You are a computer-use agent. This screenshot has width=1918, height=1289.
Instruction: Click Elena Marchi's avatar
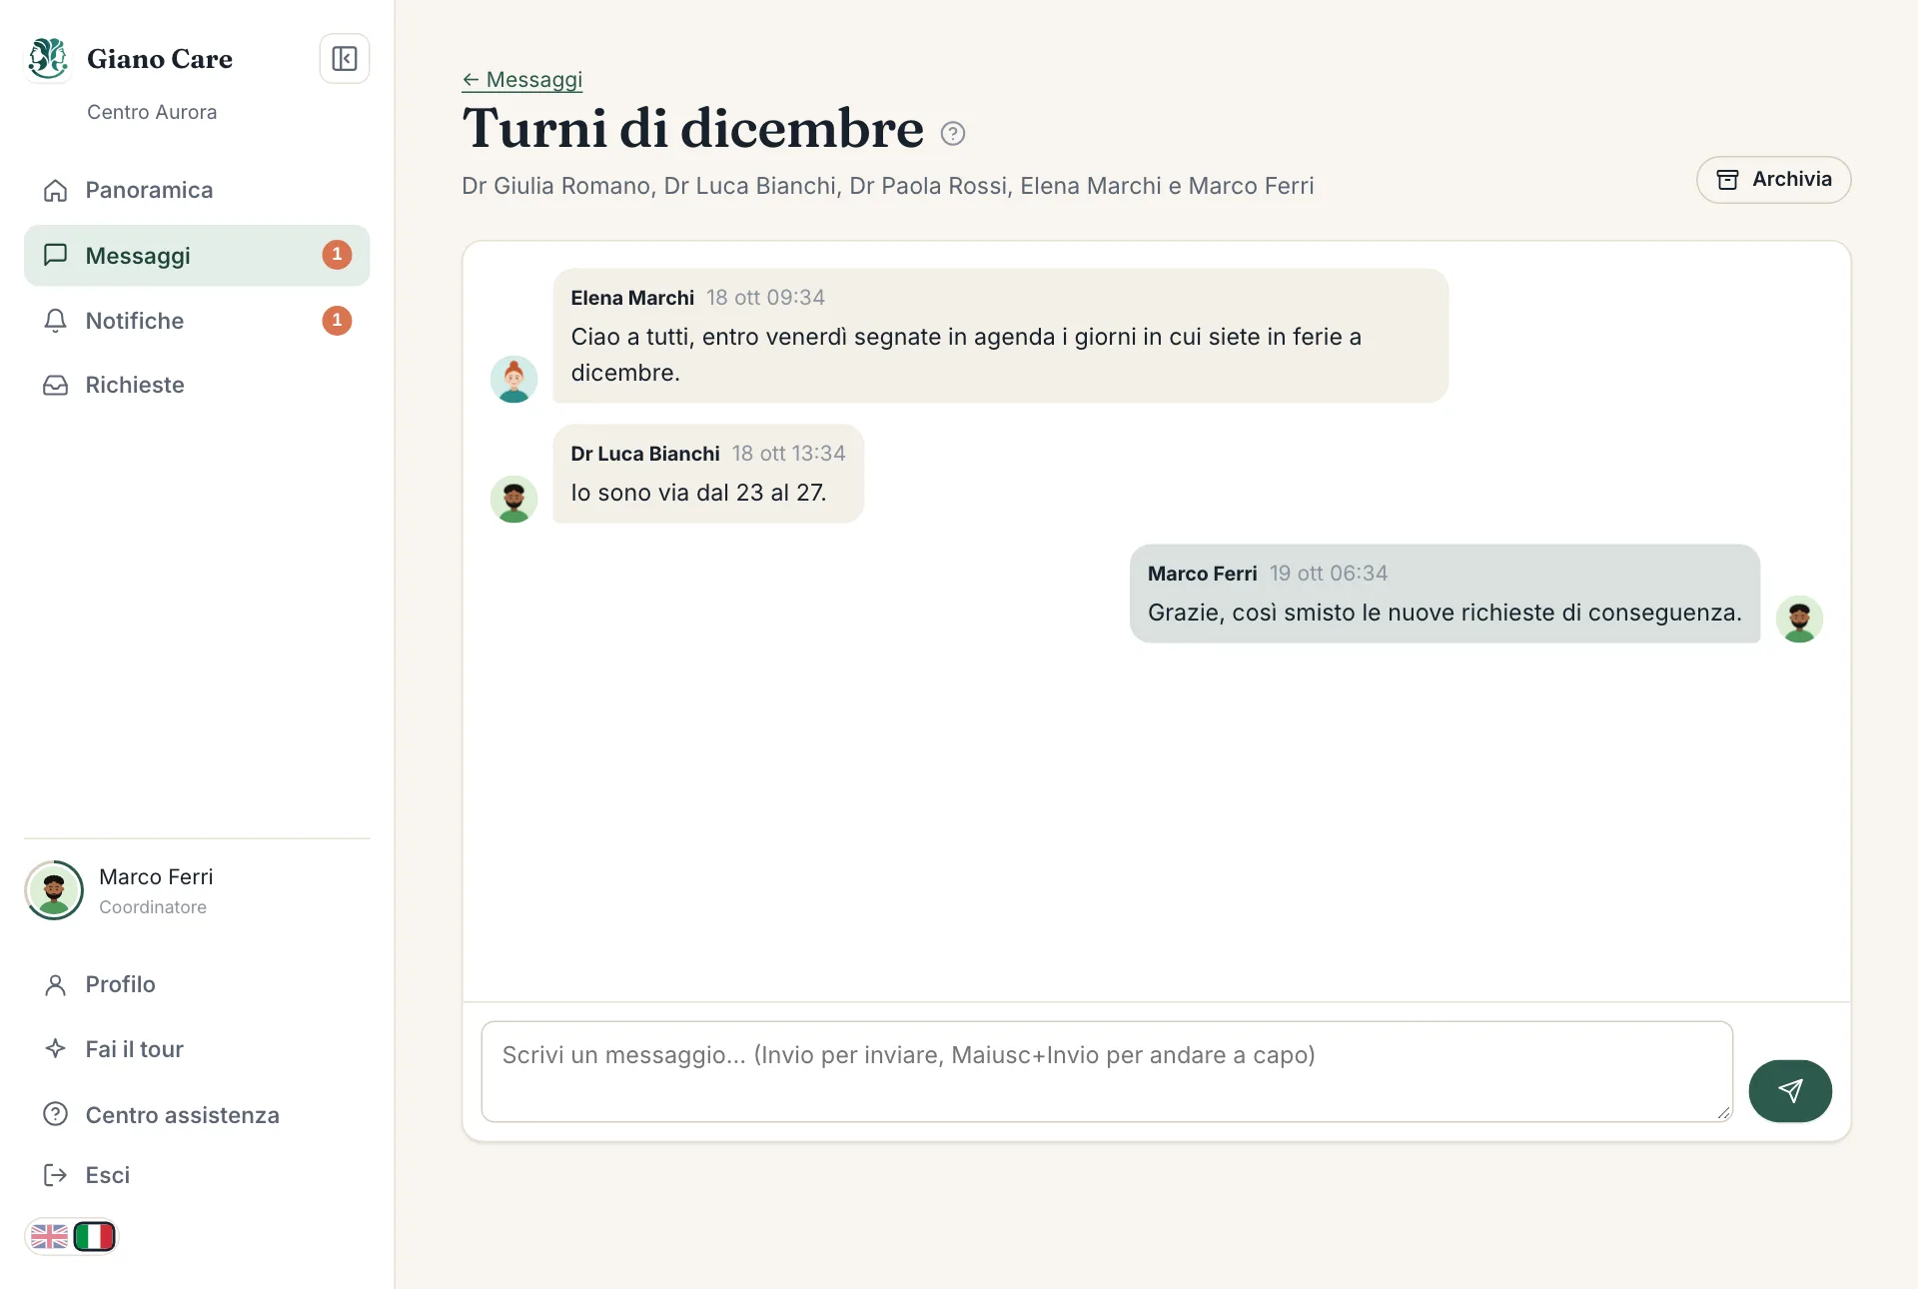coord(513,380)
